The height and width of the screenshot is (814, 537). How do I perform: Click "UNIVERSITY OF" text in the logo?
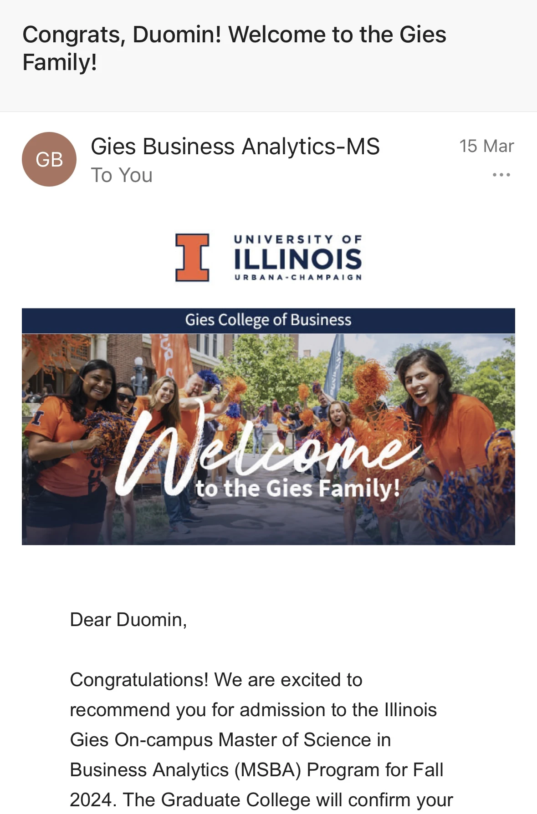click(x=298, y=239)
